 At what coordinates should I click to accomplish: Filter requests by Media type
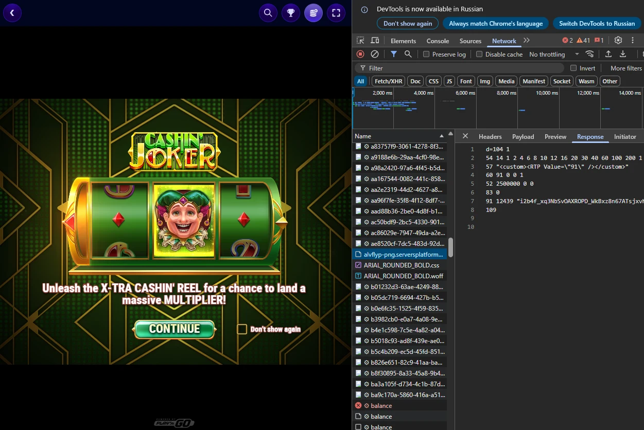[506, 81]
